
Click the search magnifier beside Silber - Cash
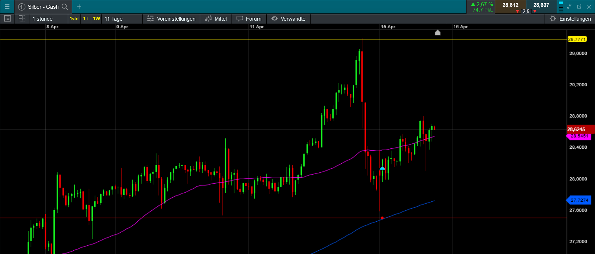[65, 7]
